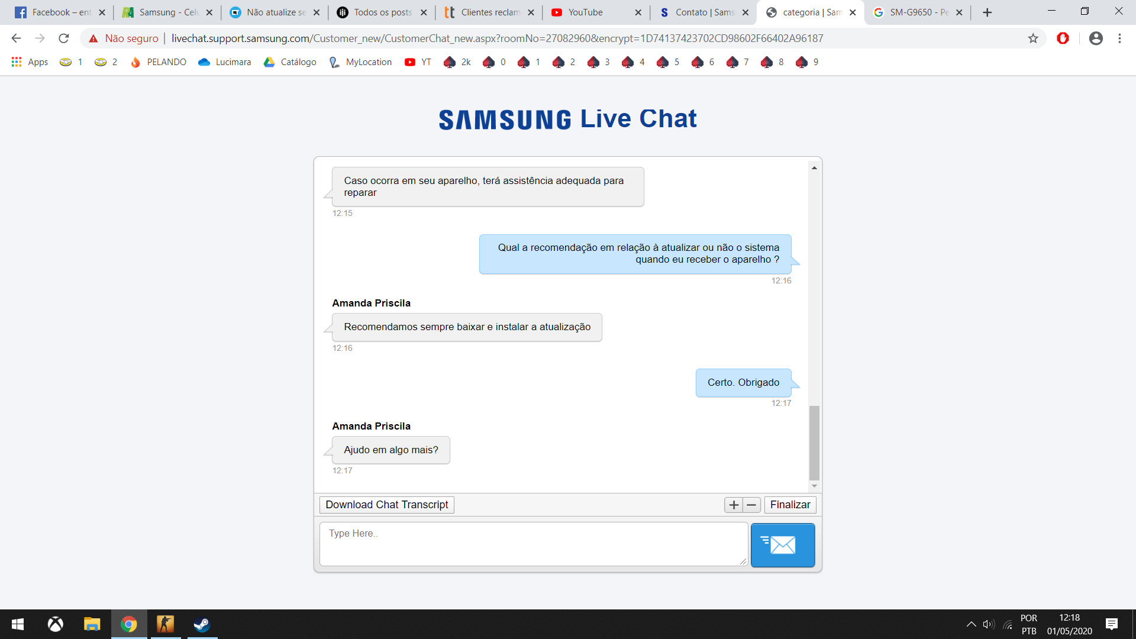Bookmark this page with star icon
The height and width of the screenshot is (639, 1136).
tap(1033, 38)
